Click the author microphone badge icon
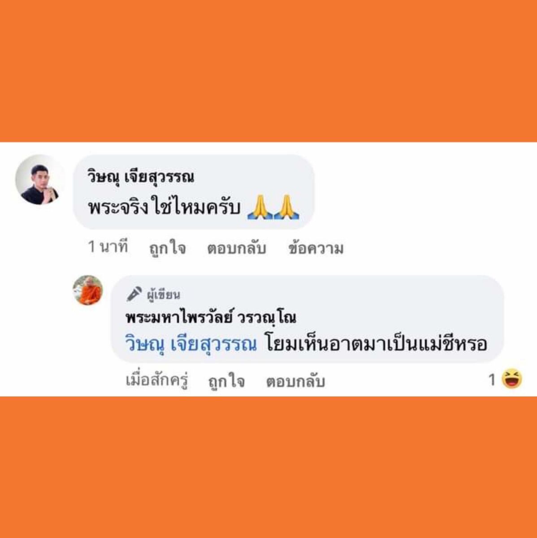Image resolution: width=537 pixels, height=538 pixels. point(134,294)
